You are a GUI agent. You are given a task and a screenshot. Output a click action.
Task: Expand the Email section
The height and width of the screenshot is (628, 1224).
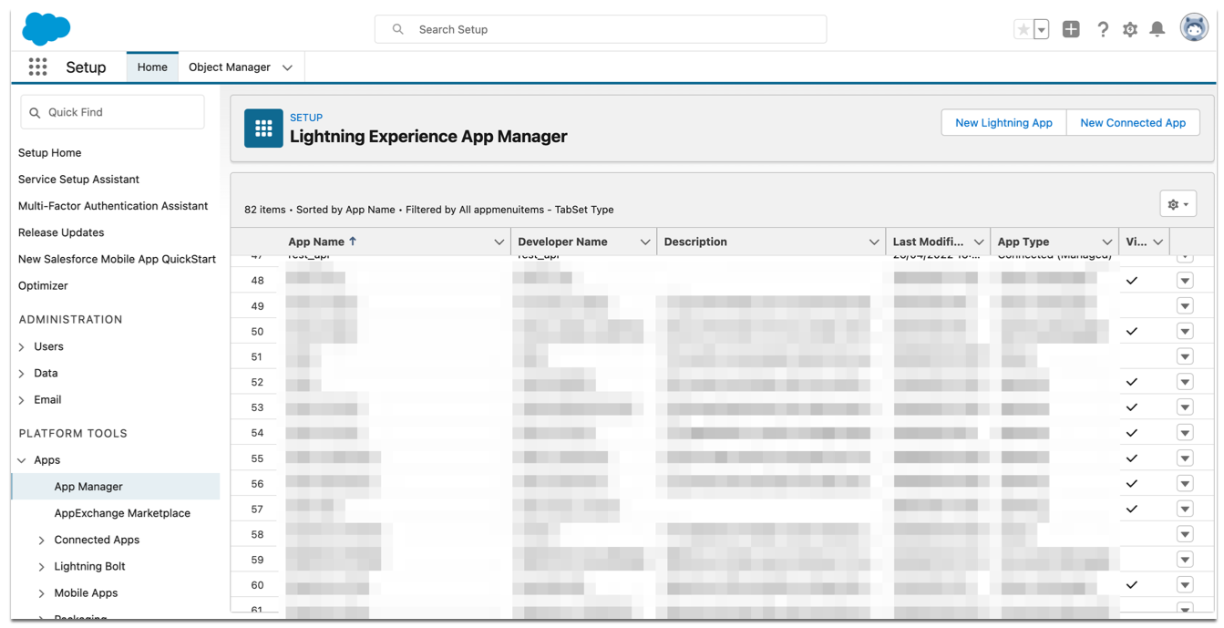pyautogui.click(x=22, y=399)
